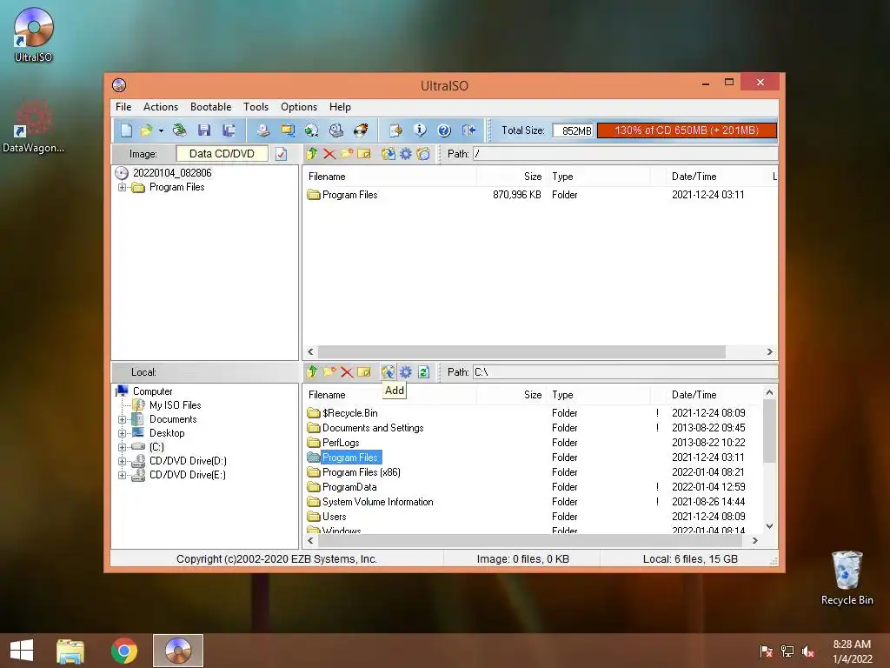
Task: Click the Open CD/DVD icon with green arrow
Action: (180, 130)
